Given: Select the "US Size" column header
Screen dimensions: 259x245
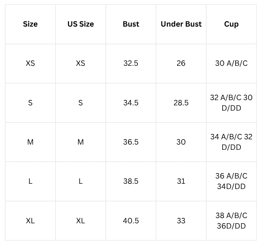Looking at the screenshot, I should [80, 24].
